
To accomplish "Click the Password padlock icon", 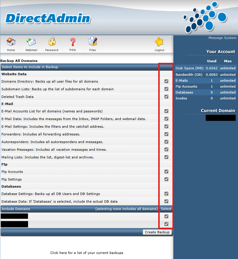I will tap(52, 41).
